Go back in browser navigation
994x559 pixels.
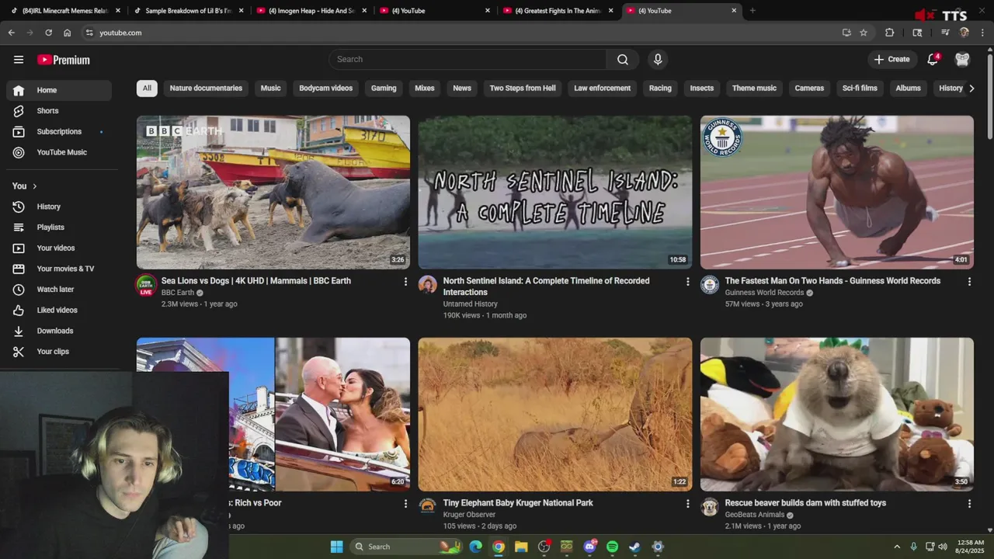click(11, 33)
